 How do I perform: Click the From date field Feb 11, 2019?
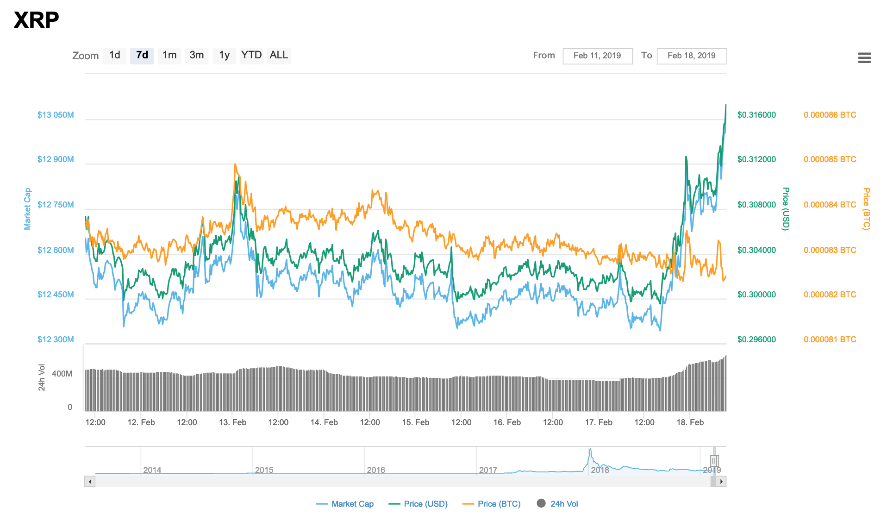click(x=597, y=56)
